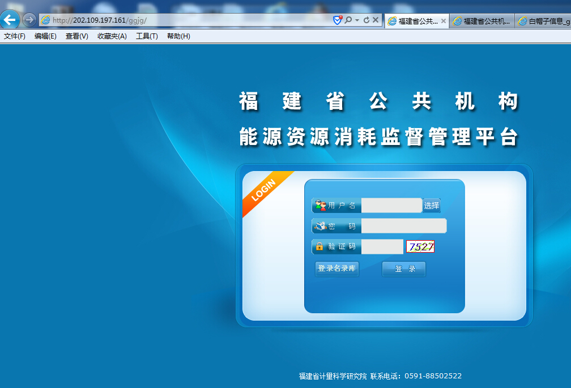571x388 pixels.
Task: Click the IE icon on the first tab
Action: 392,21
